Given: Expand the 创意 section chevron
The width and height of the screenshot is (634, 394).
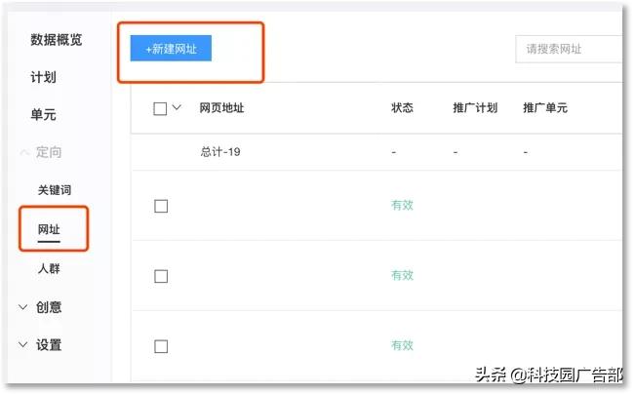Looking at the screenshot, I should point(24,307).
